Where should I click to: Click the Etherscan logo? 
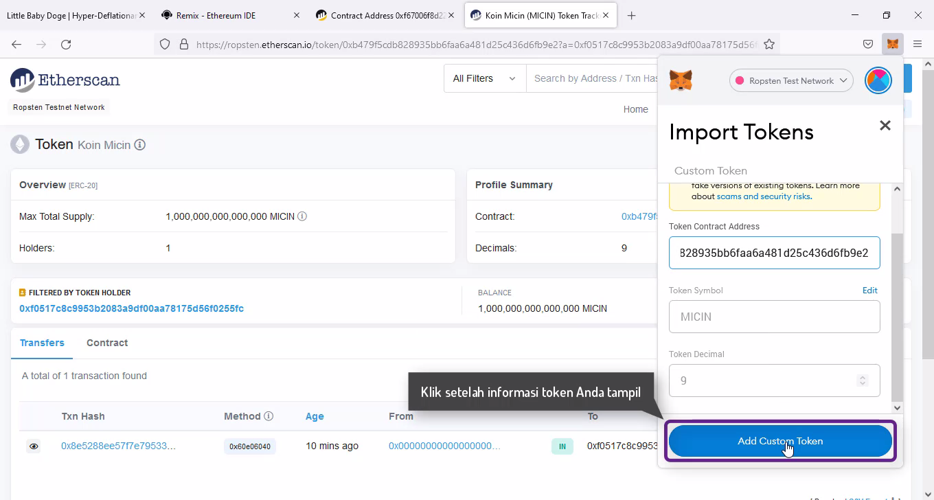[x=65, y=80]
